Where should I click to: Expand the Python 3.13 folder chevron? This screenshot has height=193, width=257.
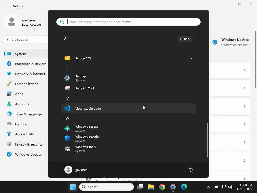coord(191,58)
